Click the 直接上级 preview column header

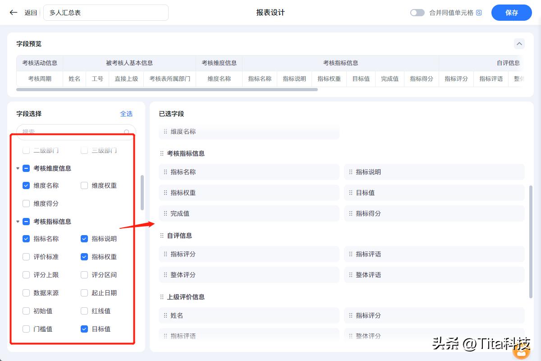point(126,79)
